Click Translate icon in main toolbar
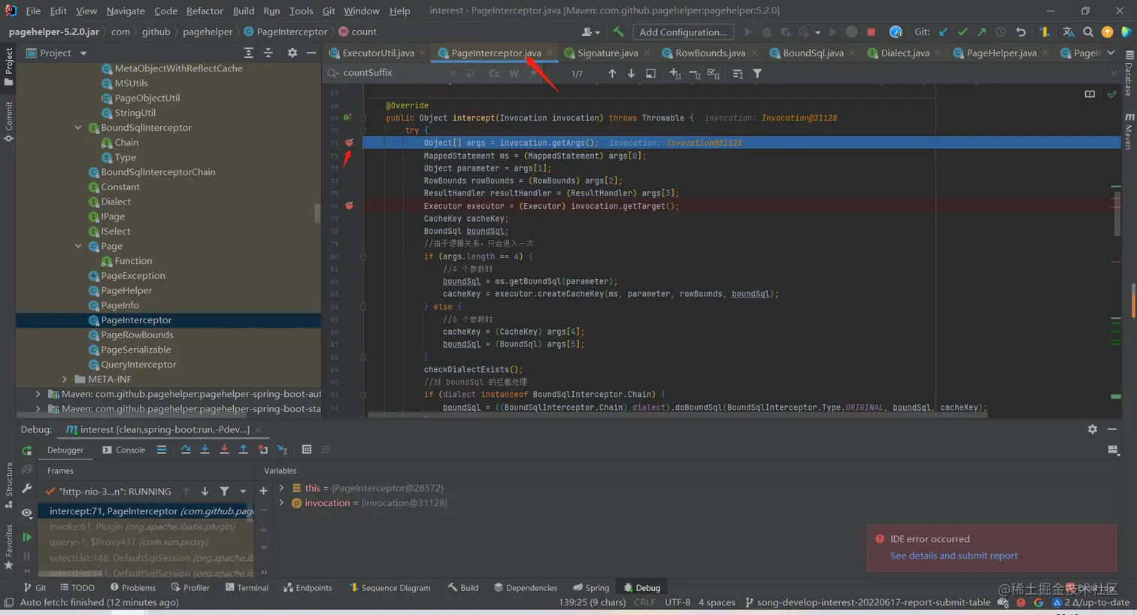1137x615 pixels. pos(1069,32)
